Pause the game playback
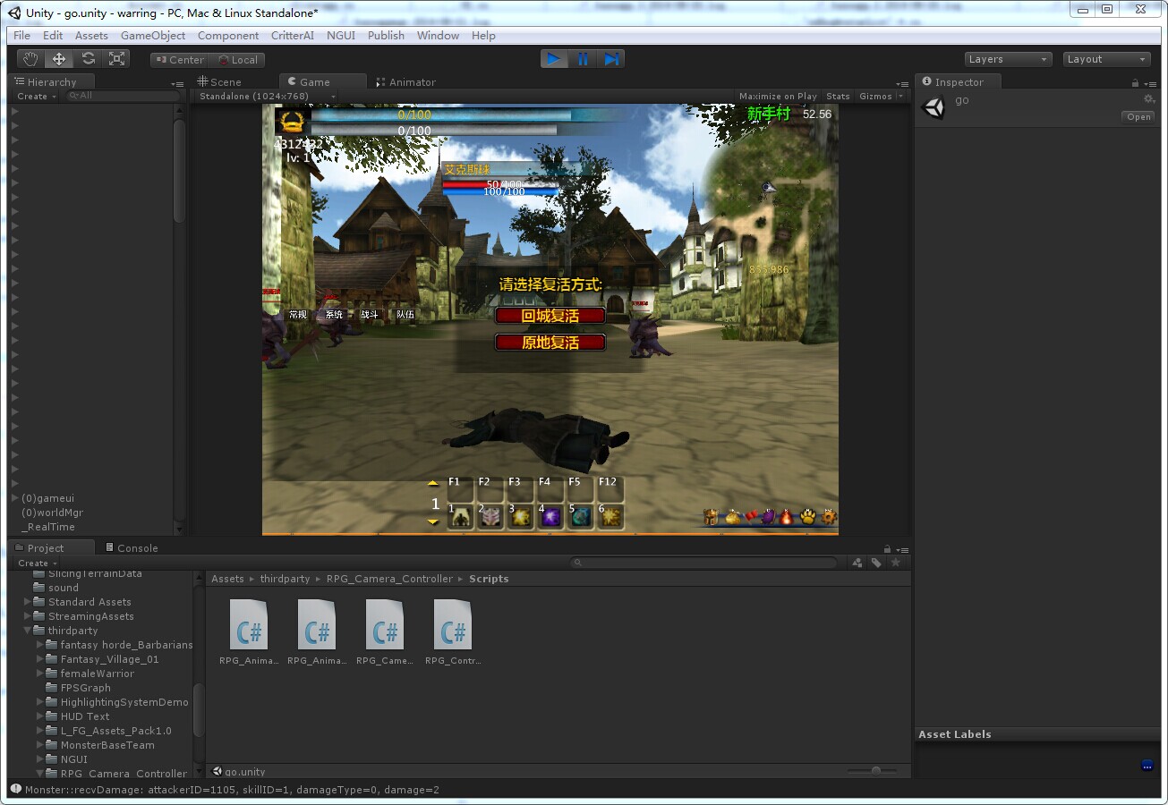Screen dimensions: 1168x805 (583, 59)
